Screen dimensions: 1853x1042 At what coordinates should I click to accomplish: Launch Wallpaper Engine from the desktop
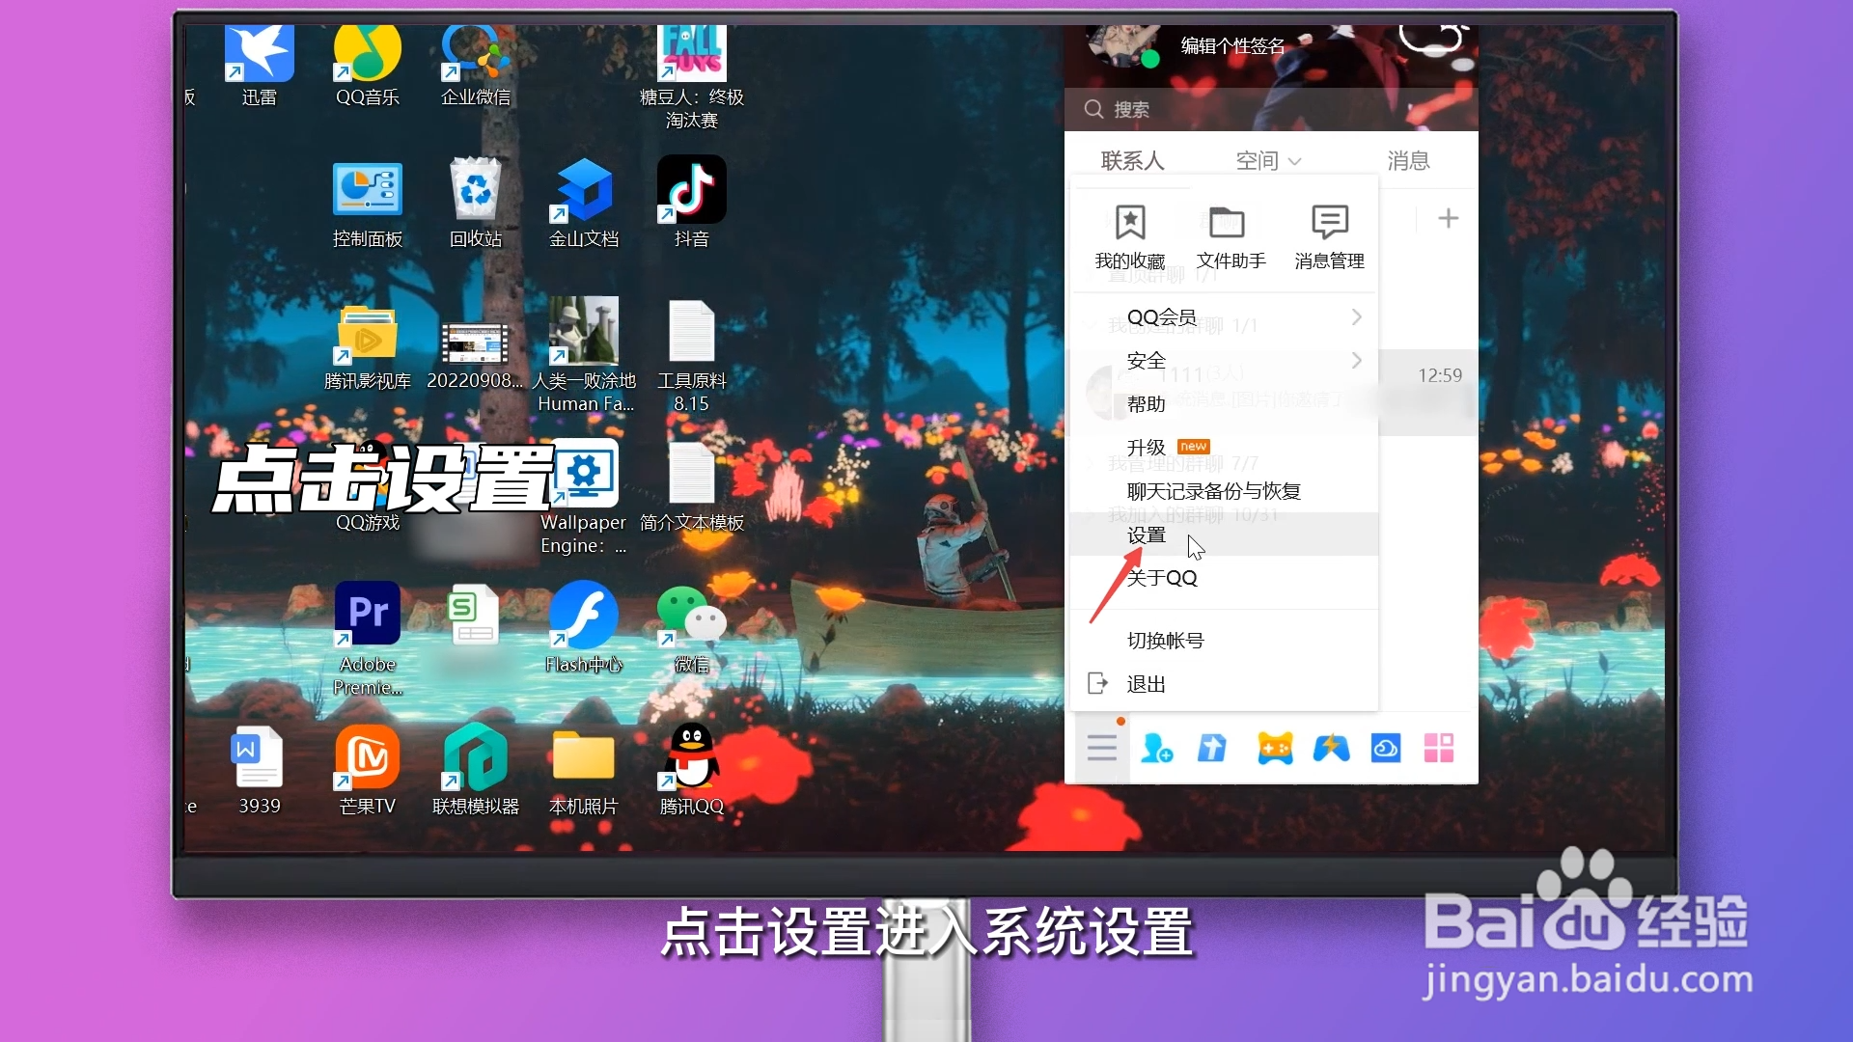tap(584, 497)
